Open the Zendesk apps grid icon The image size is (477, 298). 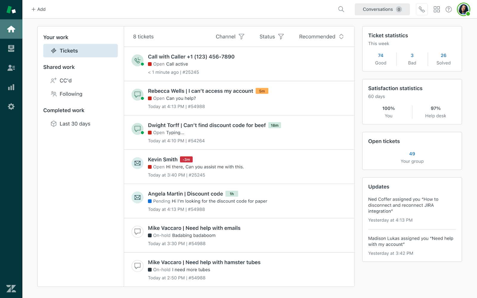point(436,9)
